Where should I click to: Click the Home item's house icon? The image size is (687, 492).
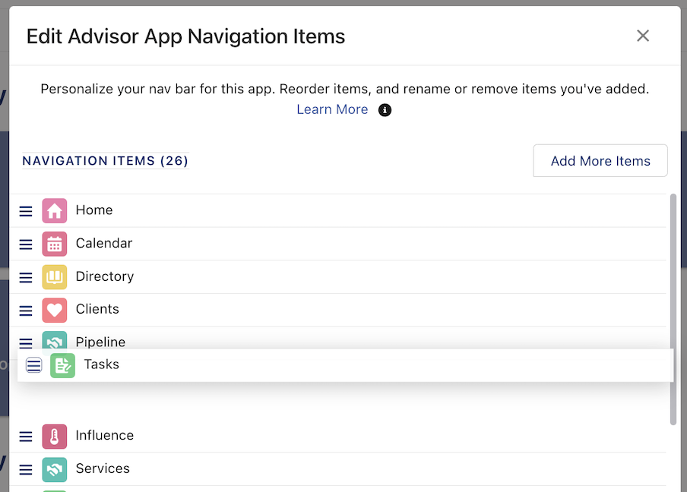[x=54, y=210]
